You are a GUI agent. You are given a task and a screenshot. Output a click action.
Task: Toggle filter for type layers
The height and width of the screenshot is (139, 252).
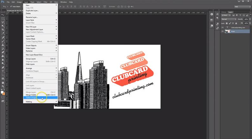[x=240, y=15]
